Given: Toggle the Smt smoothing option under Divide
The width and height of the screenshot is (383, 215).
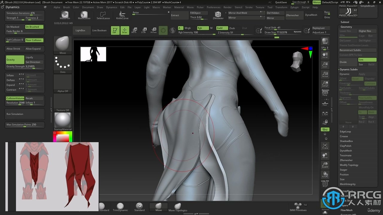Looking at the screenshot, I should point(367,60).
